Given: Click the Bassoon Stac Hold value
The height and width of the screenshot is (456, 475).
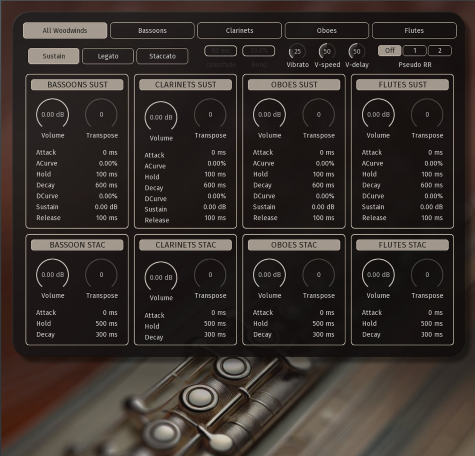Looking at the screenshot, I should [106, 324].
